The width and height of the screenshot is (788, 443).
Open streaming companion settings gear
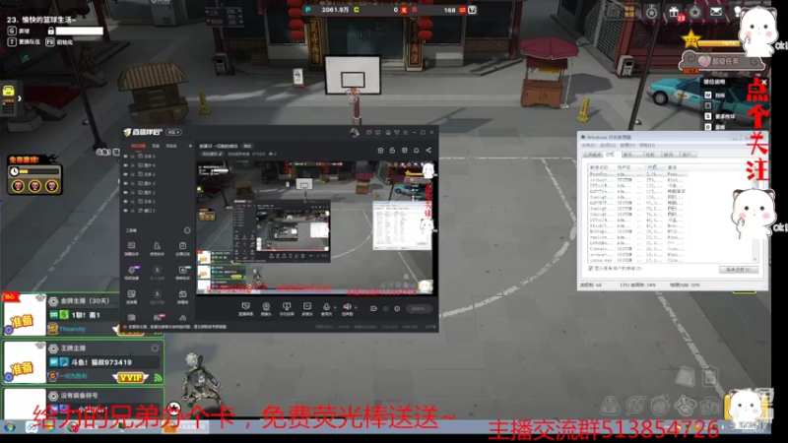point(397,308)
